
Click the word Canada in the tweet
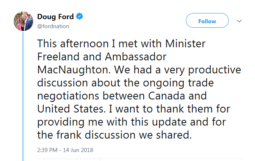(x=167, y=96)
